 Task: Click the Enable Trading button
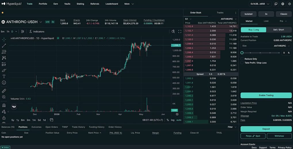[266, 95]
